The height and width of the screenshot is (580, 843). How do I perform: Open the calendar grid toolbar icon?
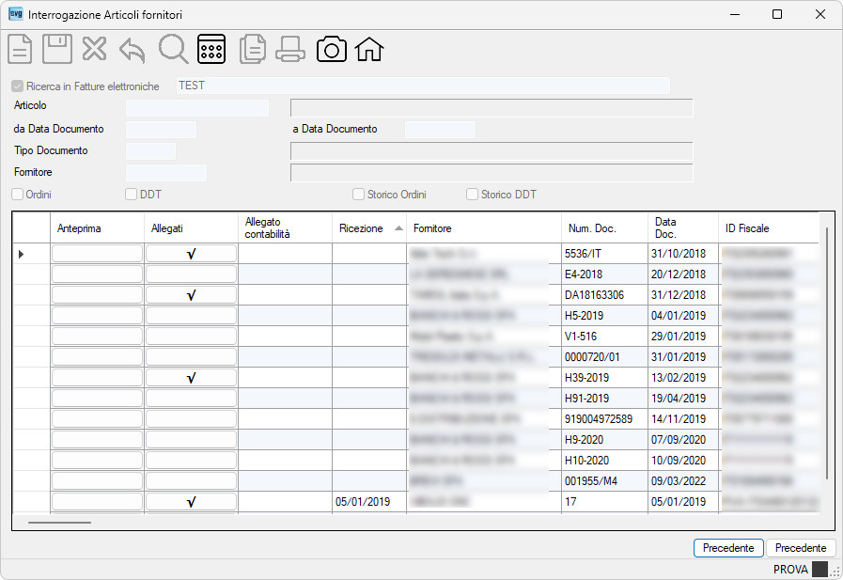pos(211,49)
